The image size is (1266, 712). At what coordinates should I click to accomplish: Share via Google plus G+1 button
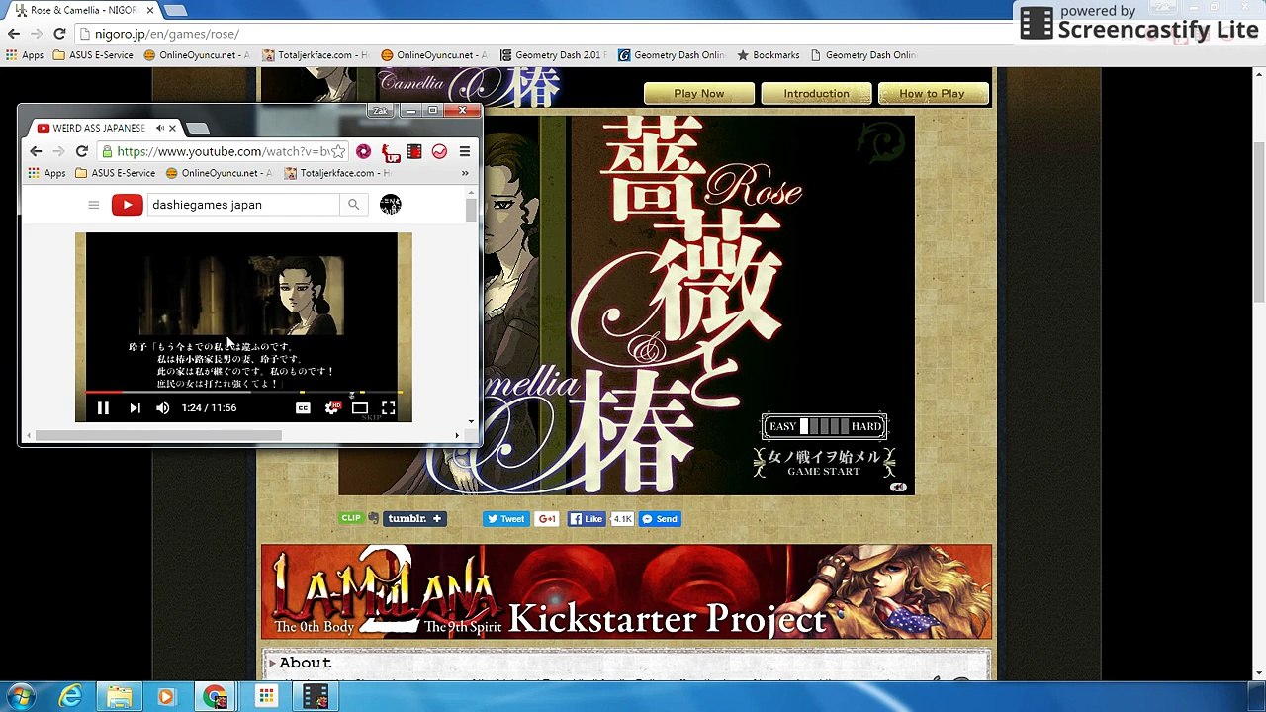click(x=547, y=518)
